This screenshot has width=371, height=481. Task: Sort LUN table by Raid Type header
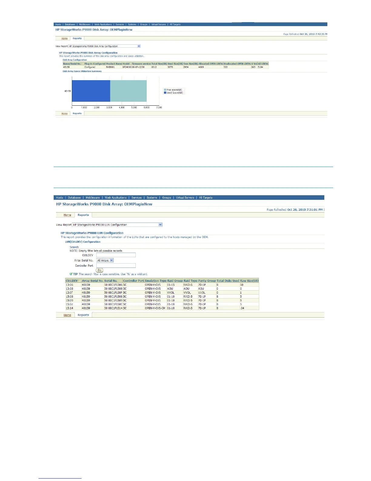pos(190,281)
